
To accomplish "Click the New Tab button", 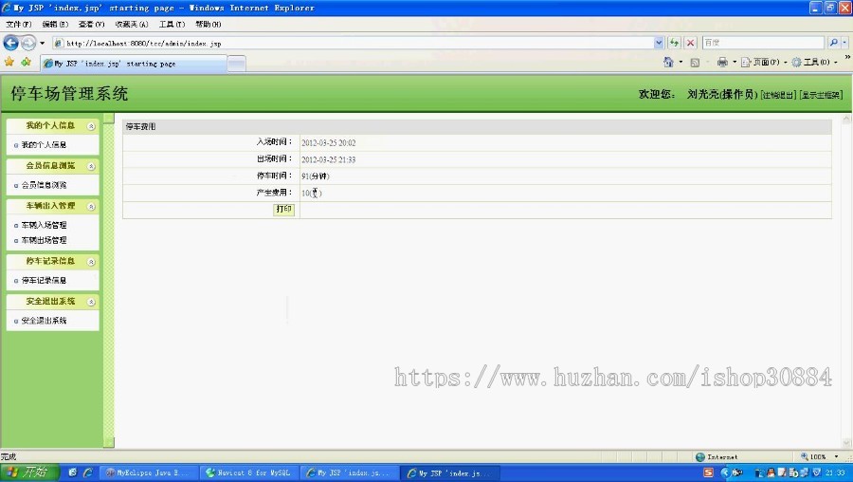I will coord(236,65).
